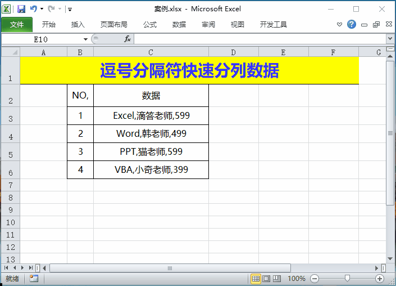Expand the formula bar

coord(390,39)
